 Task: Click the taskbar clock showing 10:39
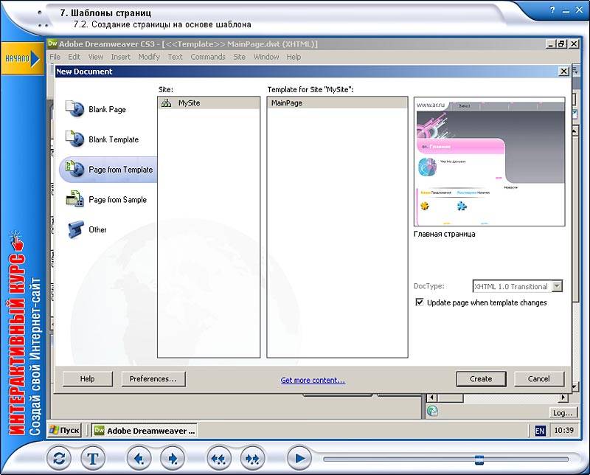click(563, 430)
